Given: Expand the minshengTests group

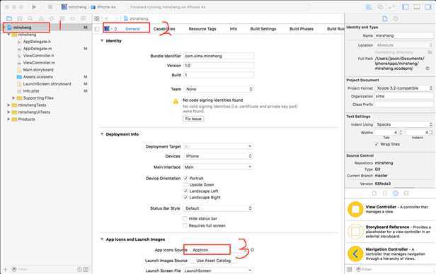Looking at the screenshot, I should [x=8, y=105].
